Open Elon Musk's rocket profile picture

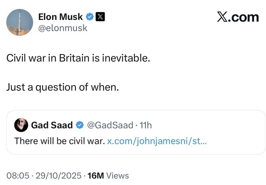point(20,22)
